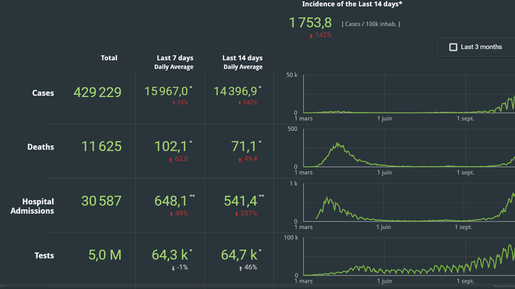This screenshot has height=289, width=515.
Task: Click the Tests row label
Action: tap(43, 256)
